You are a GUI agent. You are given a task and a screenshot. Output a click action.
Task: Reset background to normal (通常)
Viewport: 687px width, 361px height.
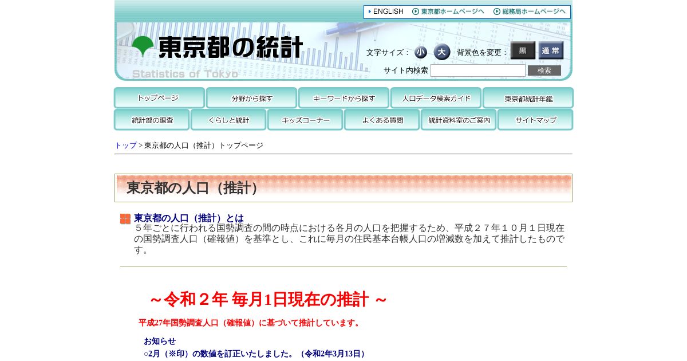tap(551, 50)
